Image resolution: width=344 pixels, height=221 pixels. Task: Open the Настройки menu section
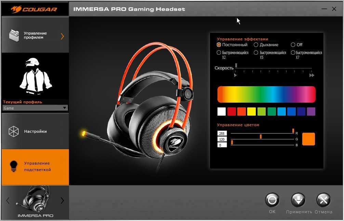point(35,131)
